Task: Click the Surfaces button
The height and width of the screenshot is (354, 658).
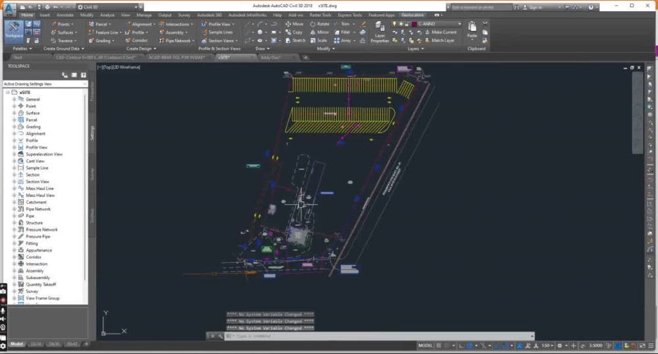Action: (64, 32)
